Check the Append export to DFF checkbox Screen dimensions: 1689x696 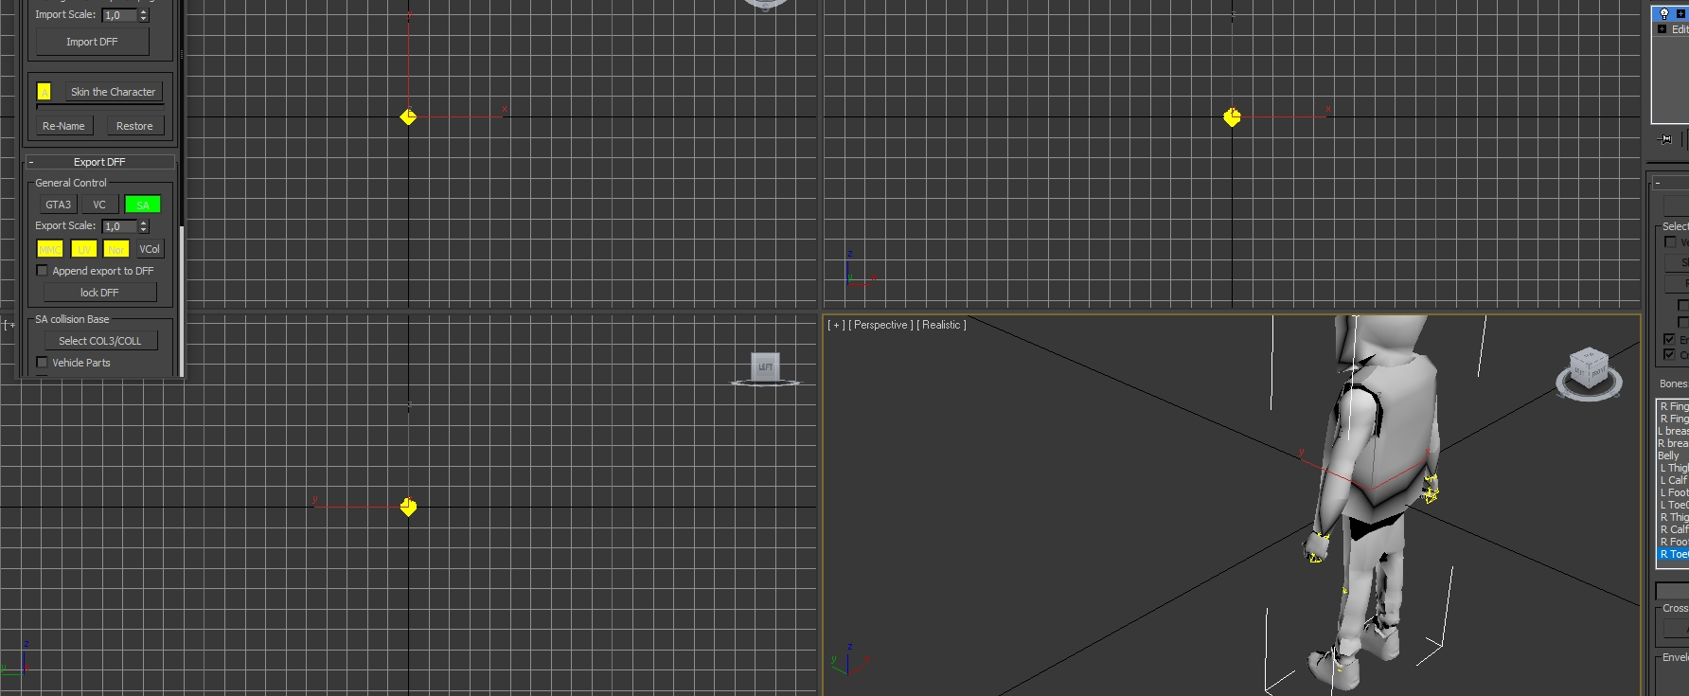42,271
